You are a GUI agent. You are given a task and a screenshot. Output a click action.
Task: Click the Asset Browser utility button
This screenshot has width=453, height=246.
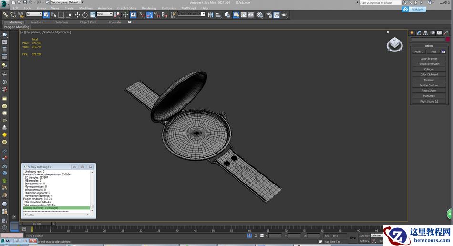[x=429, y=59]
